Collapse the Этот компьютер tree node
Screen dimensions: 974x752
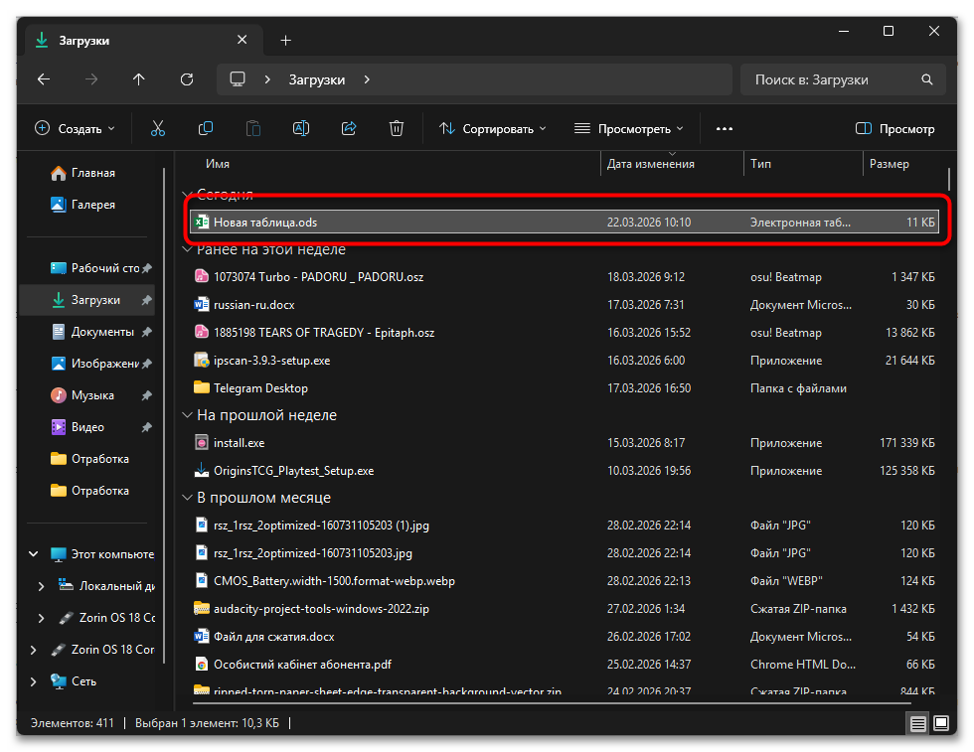pyautogui.click(x=34, y=554)
